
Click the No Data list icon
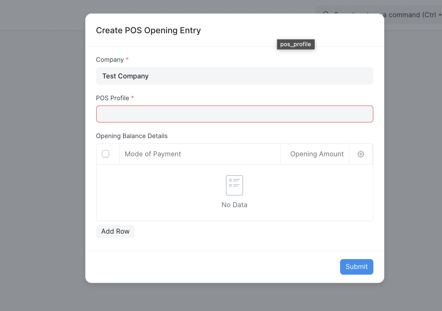[x=235, y=185]
